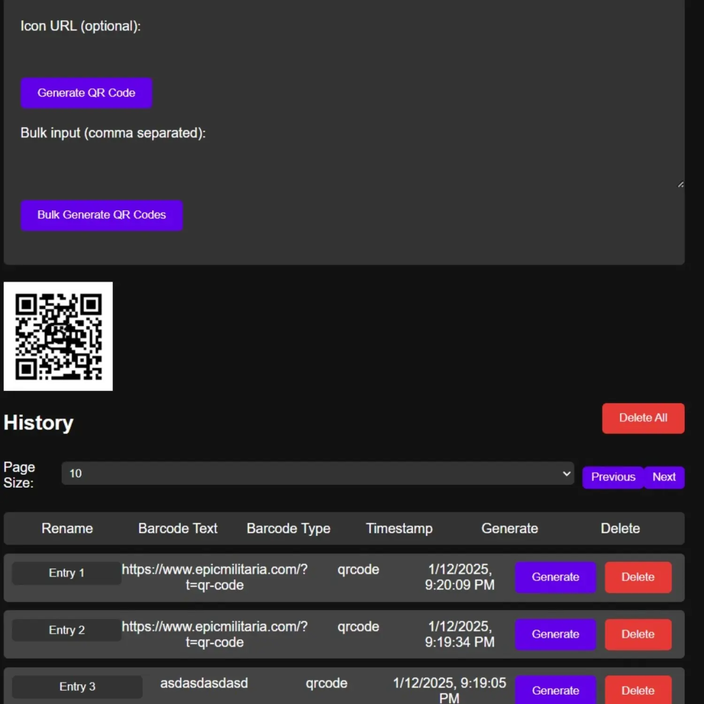Regenerate the QR code for Entry 2
The width and height of the screenshot is (704, 704).
coord(555,634)
